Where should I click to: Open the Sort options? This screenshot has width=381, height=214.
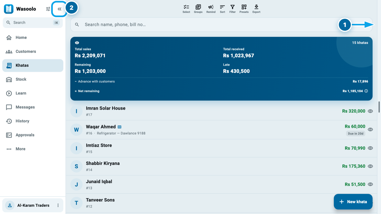coord(222,9)
